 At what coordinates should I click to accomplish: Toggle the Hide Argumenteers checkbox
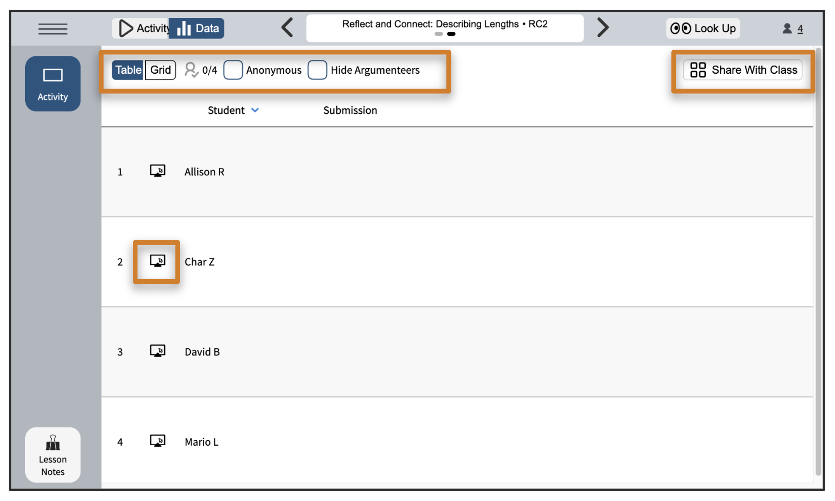(317, 70)
